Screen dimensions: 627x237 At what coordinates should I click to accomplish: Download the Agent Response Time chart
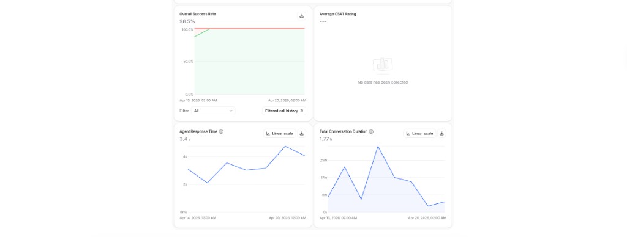301,134
